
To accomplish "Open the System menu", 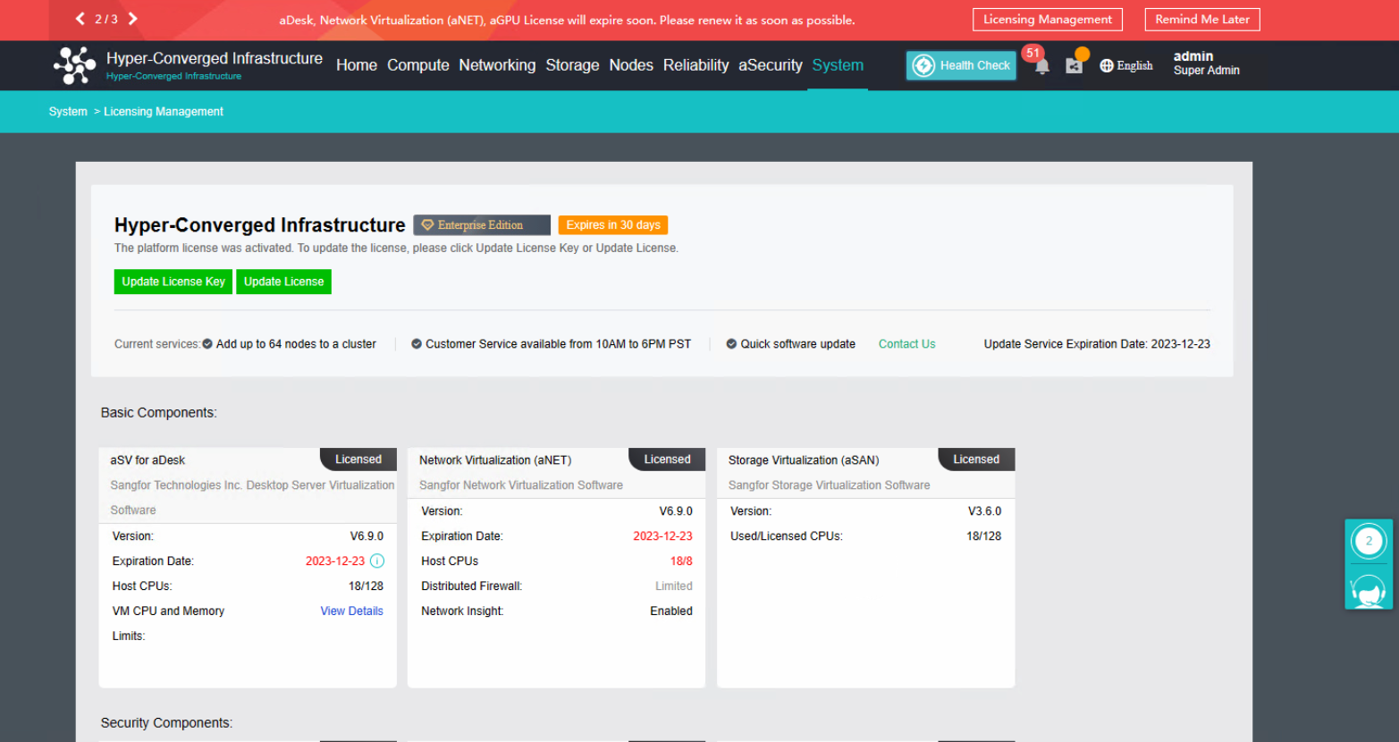I will [838, 65].
